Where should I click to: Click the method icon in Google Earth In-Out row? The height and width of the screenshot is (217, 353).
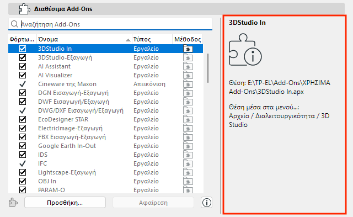[188, 146]
